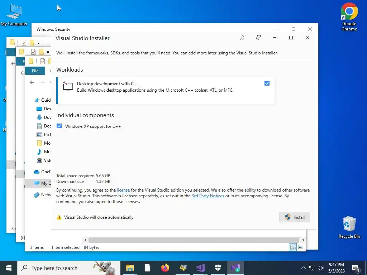Select Quick access in Explorer sidebar
Viewport: 367px width, 275px height.
pyautogui.click(x=43, y=100)
